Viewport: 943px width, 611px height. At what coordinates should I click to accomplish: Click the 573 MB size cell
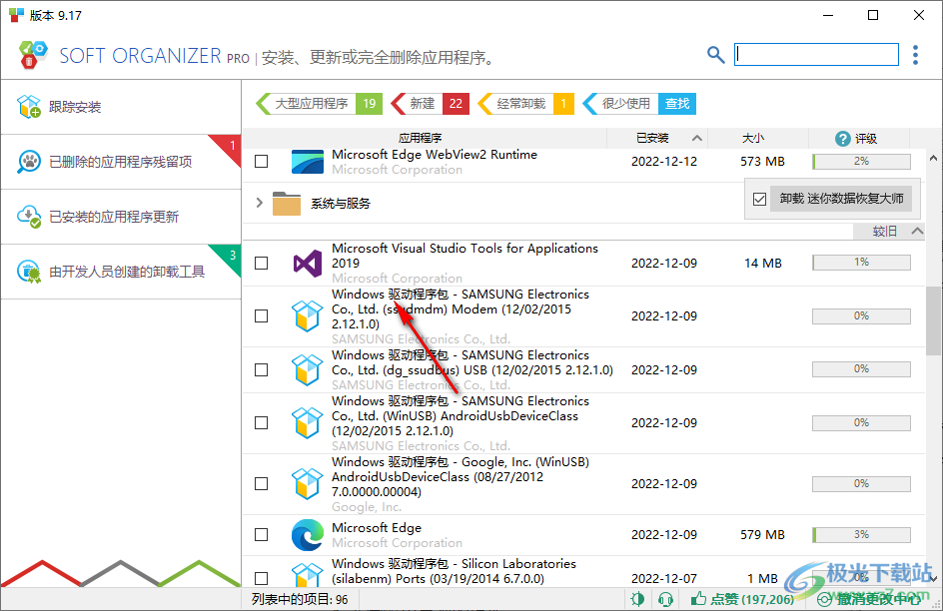click(x=762, y=162)
